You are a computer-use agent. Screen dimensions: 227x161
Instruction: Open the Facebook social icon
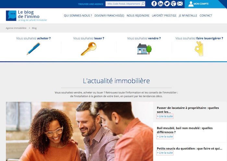(x=154, y=4)
